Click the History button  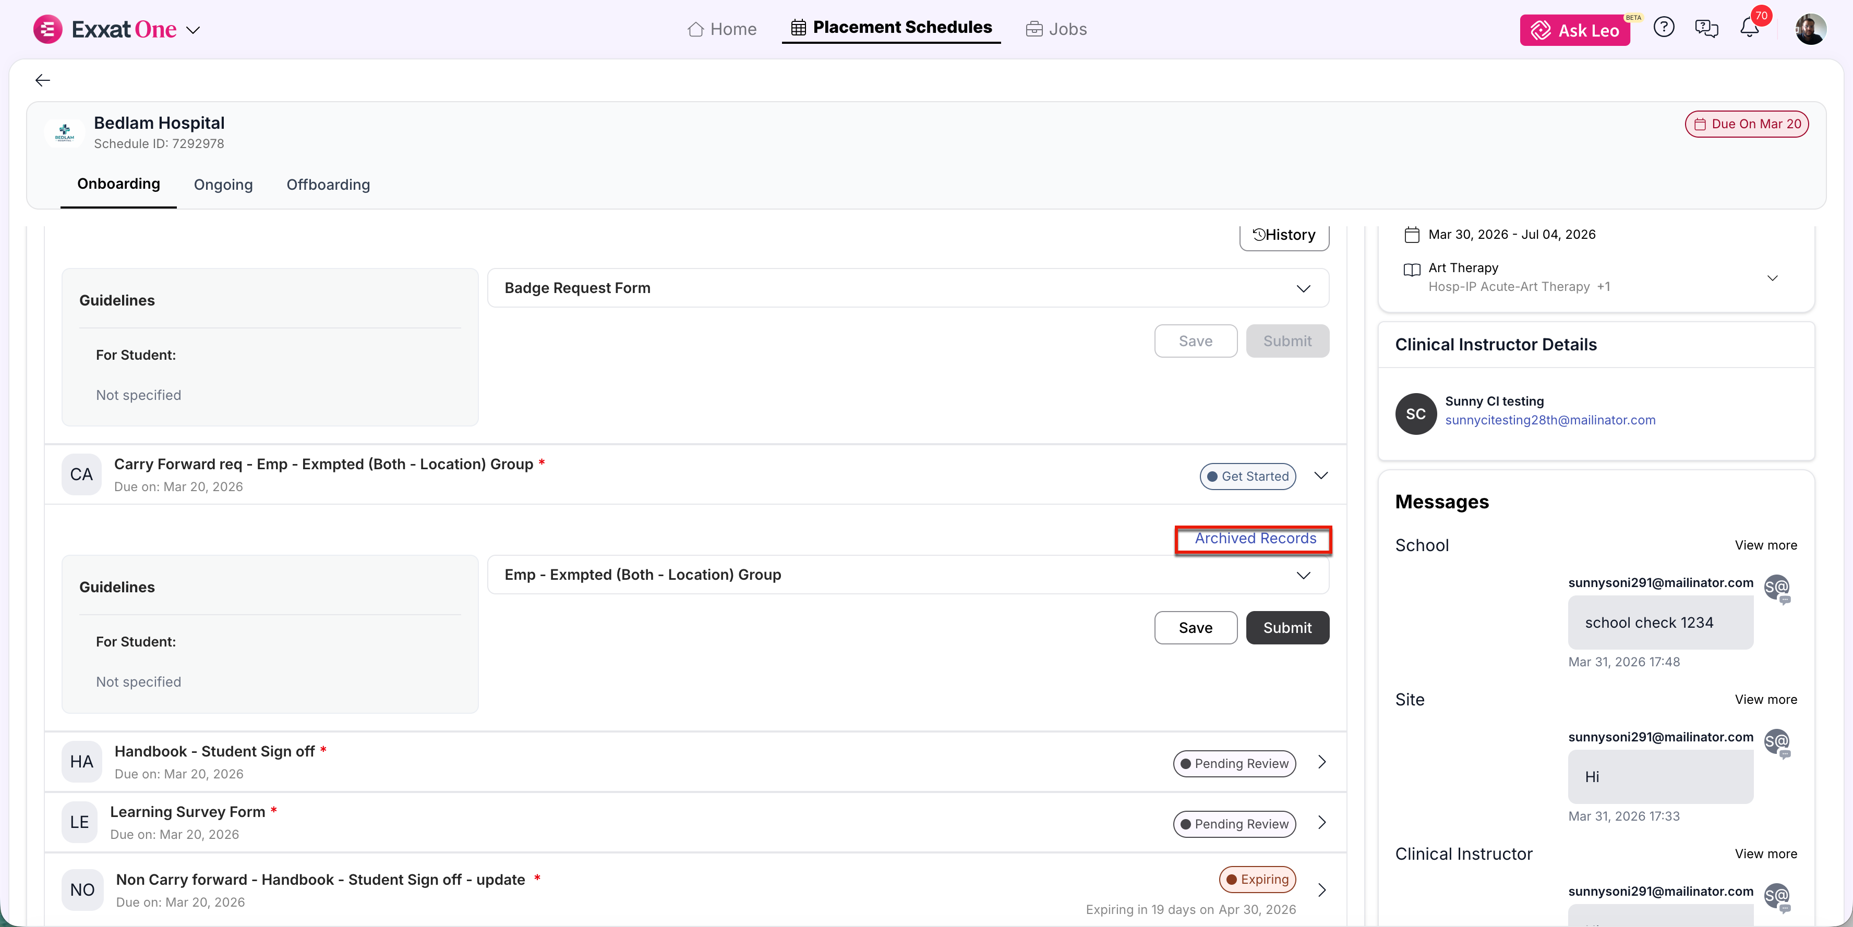[x=1283, y=235]
